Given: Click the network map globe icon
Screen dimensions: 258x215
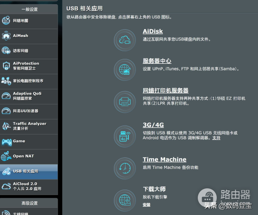Looking at the screenshot, I should pyautogui.click(x=6, y=20).
